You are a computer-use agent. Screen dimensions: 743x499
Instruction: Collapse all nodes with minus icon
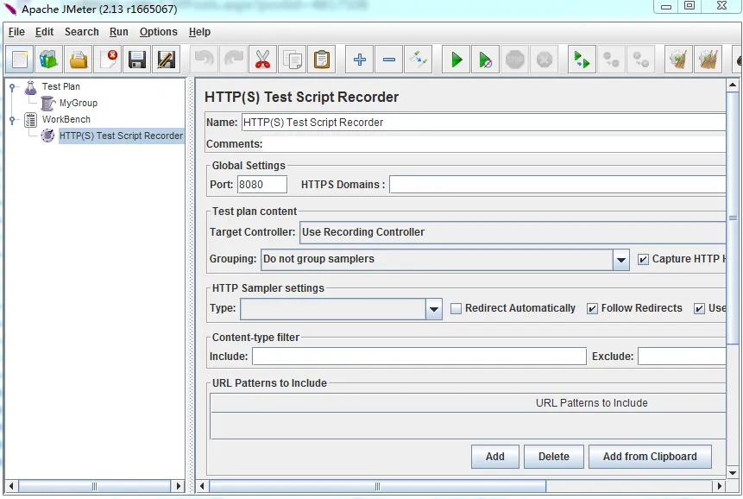click(389, 60)
